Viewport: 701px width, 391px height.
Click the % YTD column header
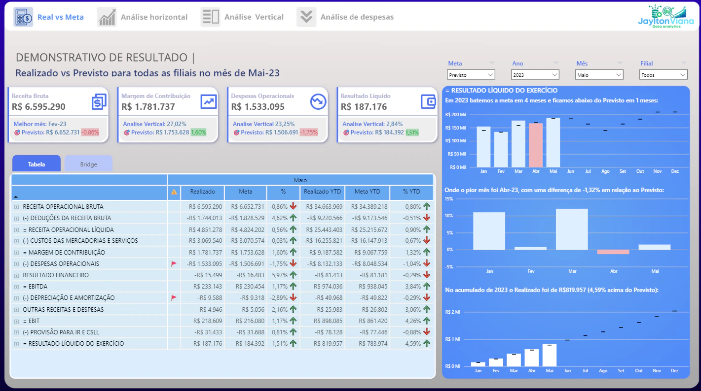[411, 193]
